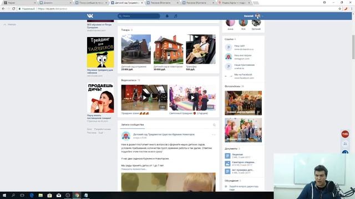Open the music note icon in VK header
355x199 pixels.
coord(175,16)
